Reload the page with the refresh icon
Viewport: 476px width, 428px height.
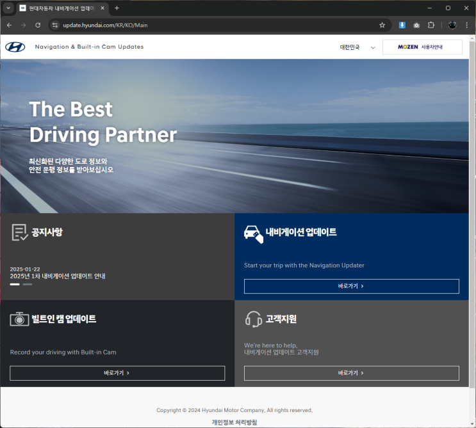pyautogui.click(x=38, y=25)
